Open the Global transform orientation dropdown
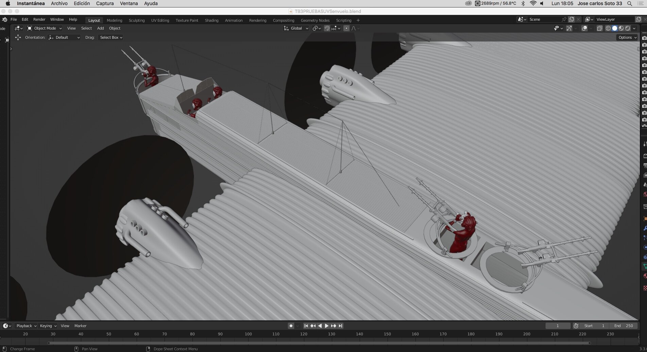Screen dimensions: 647x352 (296, 28)
